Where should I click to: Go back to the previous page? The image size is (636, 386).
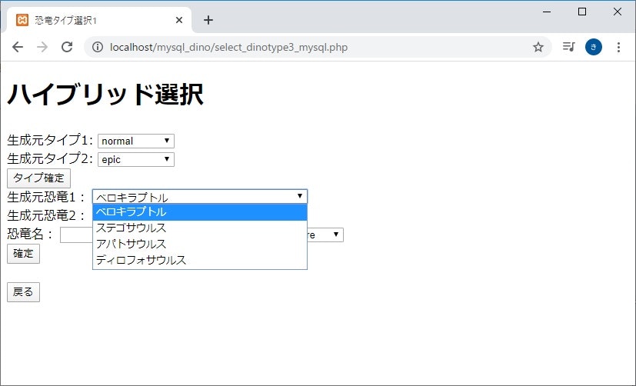coord(18,47)
